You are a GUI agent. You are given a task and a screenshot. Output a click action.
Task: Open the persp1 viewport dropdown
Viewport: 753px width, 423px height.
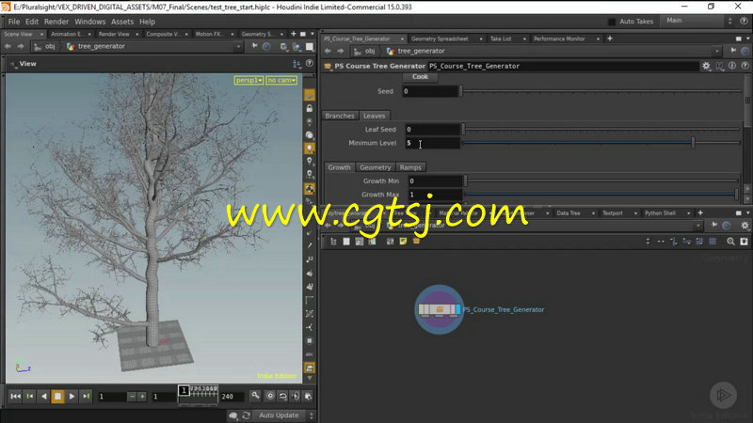point(248,80)
